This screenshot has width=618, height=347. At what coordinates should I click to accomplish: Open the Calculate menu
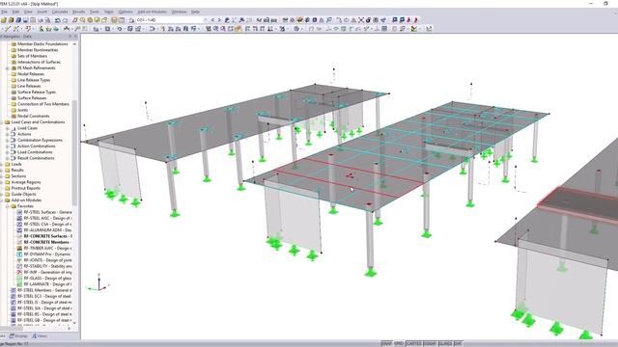click(x=60, y=12)
